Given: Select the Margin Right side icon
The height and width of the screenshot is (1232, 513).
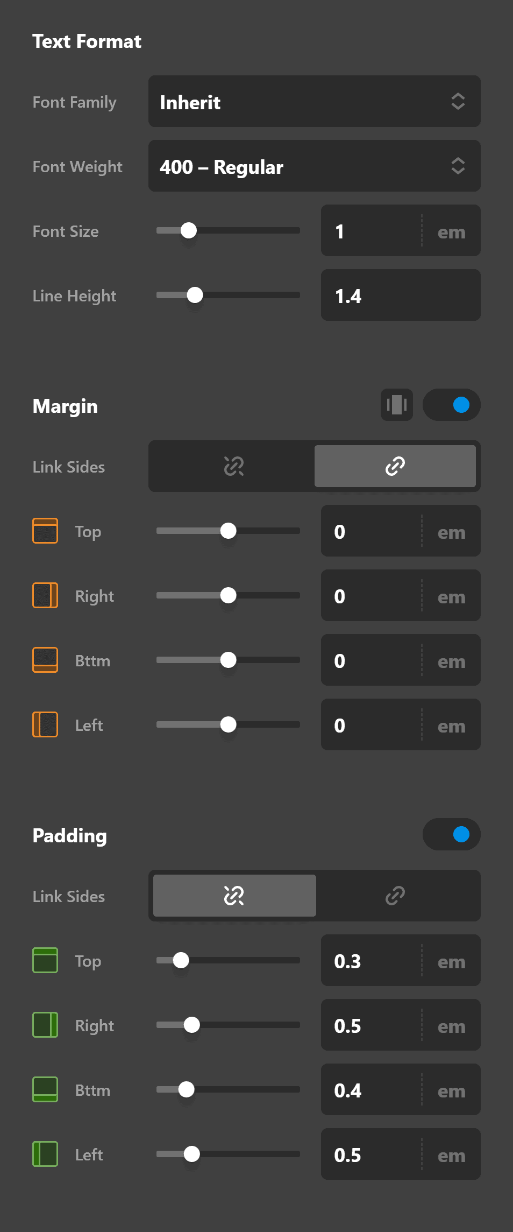Looking at the screenshot, I should tap(45, 595).
